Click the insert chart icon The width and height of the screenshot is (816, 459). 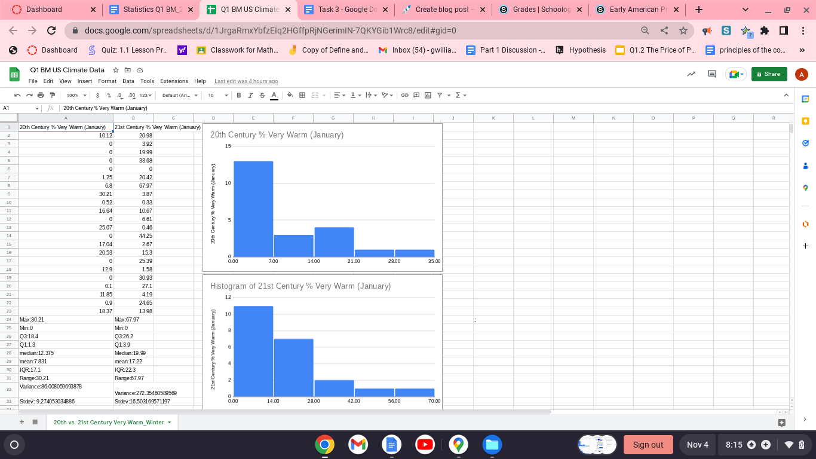click(x=427, y=95)
